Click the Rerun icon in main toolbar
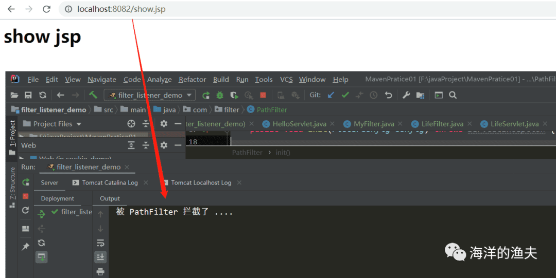556x278 pixels. (205, 95)
